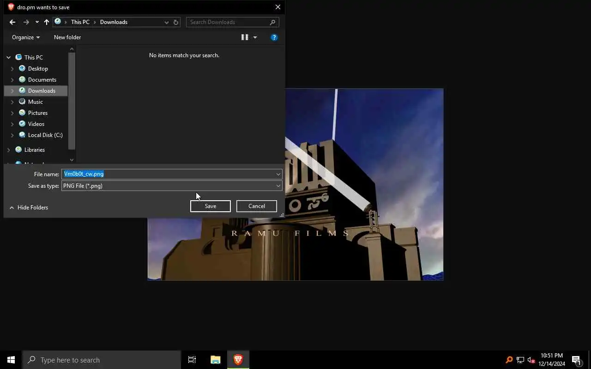This screenshot has height=369, width=591.
Task: Create a New folder
Action: coord(67,37)
